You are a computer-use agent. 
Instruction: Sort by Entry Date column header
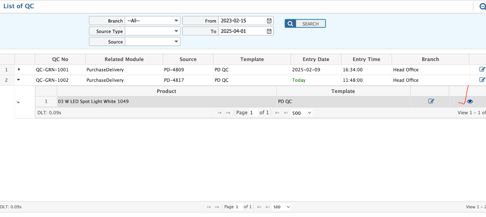(316, 59)
